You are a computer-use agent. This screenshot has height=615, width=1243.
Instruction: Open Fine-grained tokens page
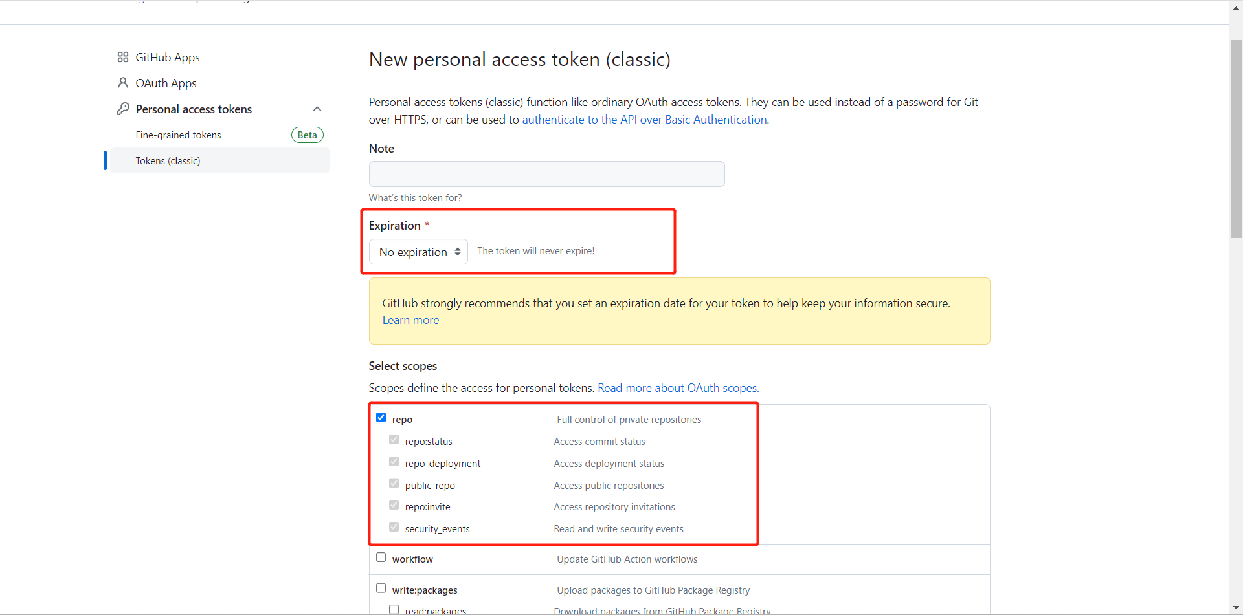coord(178,135)
